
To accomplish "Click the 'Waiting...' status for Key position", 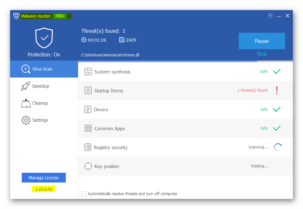I will click(259, 166).
